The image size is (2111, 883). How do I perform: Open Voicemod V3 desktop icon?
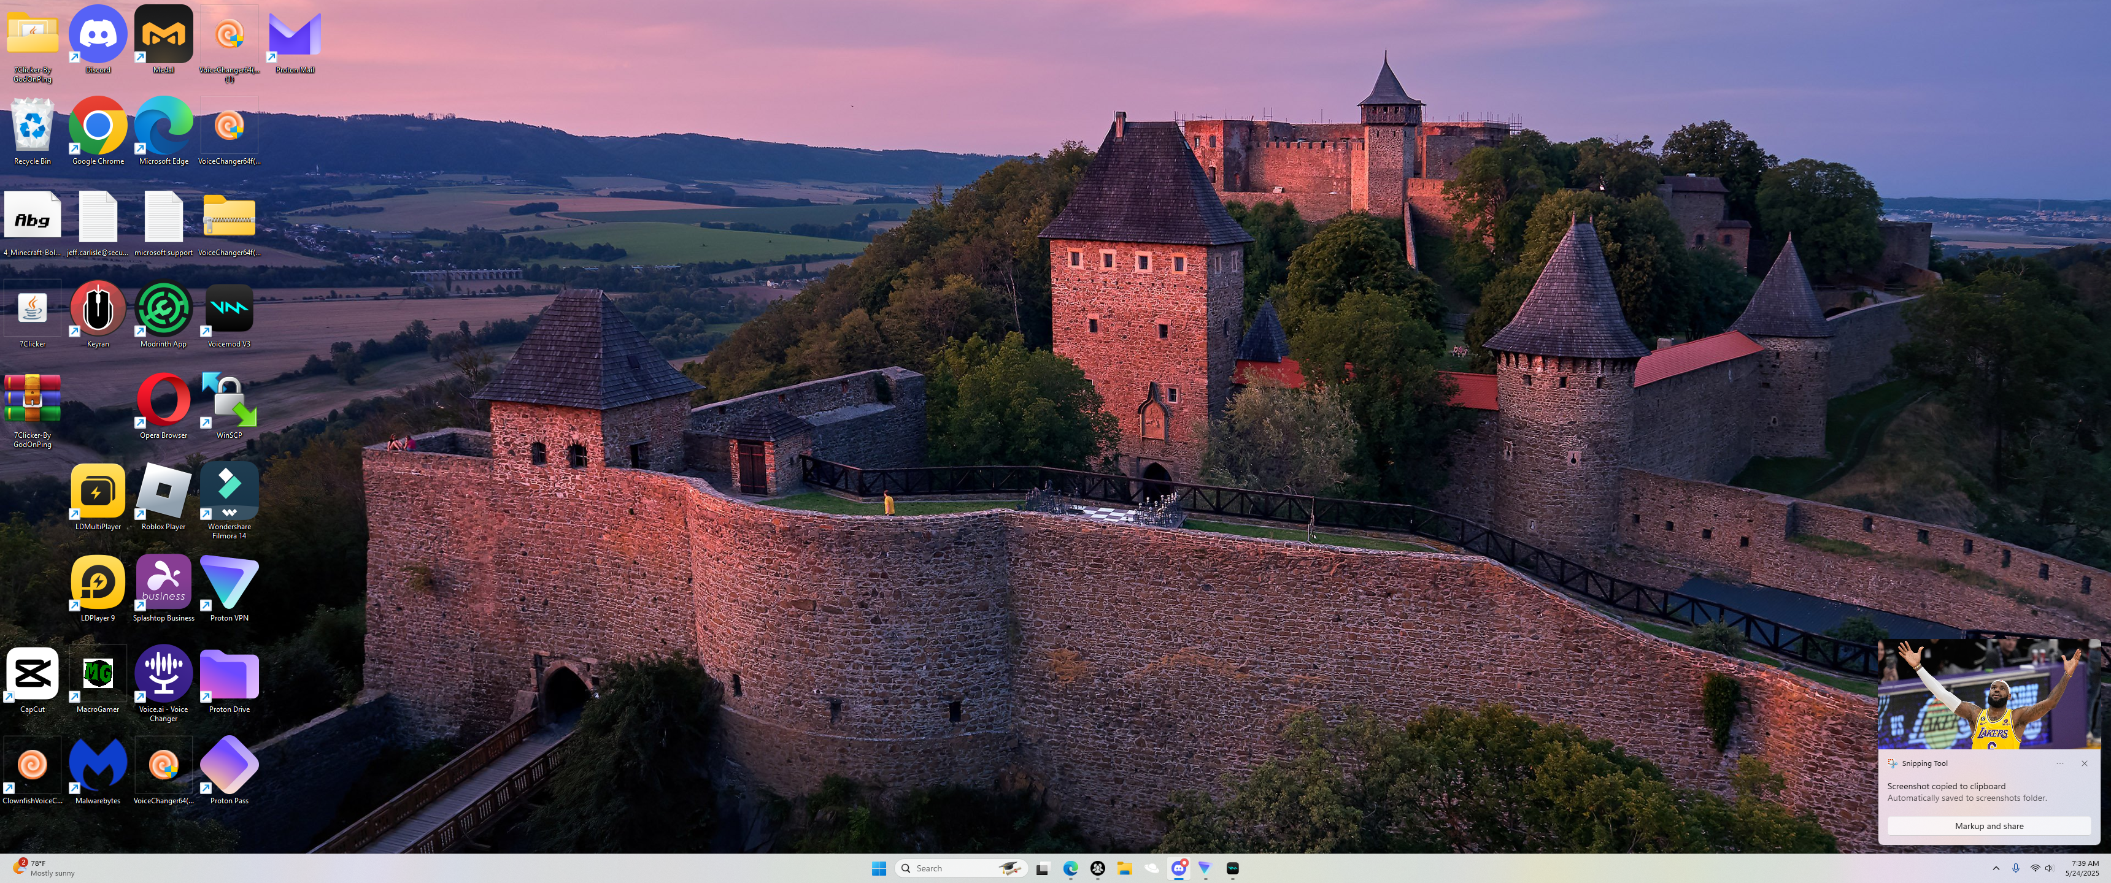(229, 310)
